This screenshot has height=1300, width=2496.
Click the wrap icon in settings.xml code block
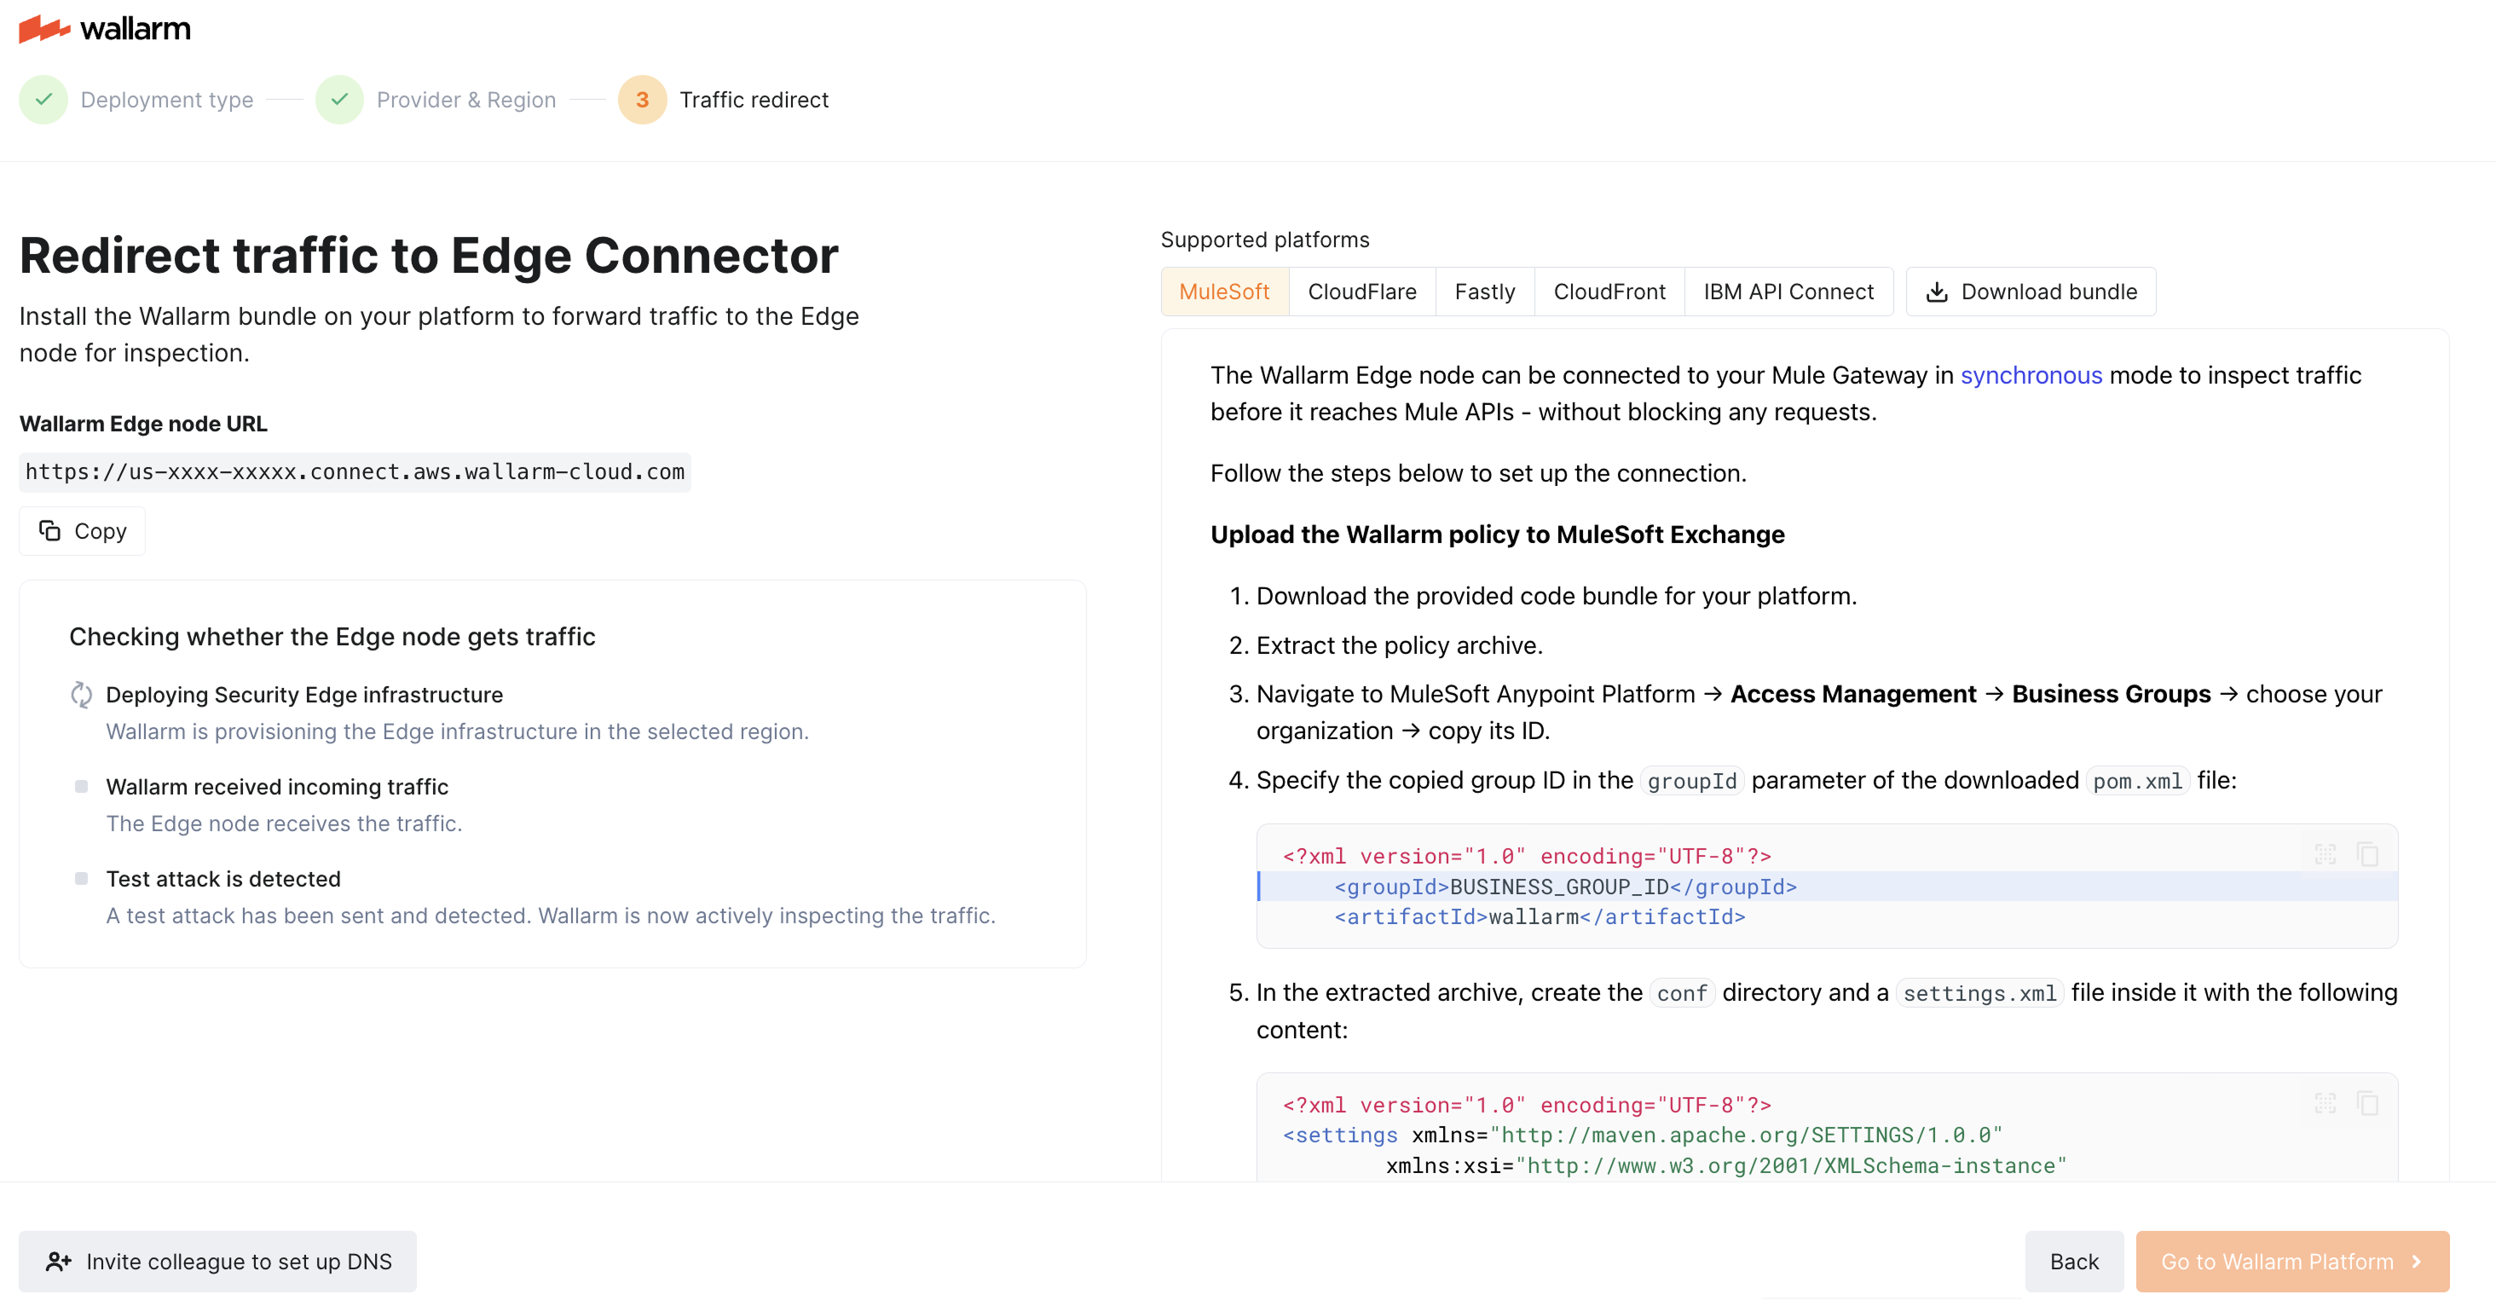(2325, 1102)
